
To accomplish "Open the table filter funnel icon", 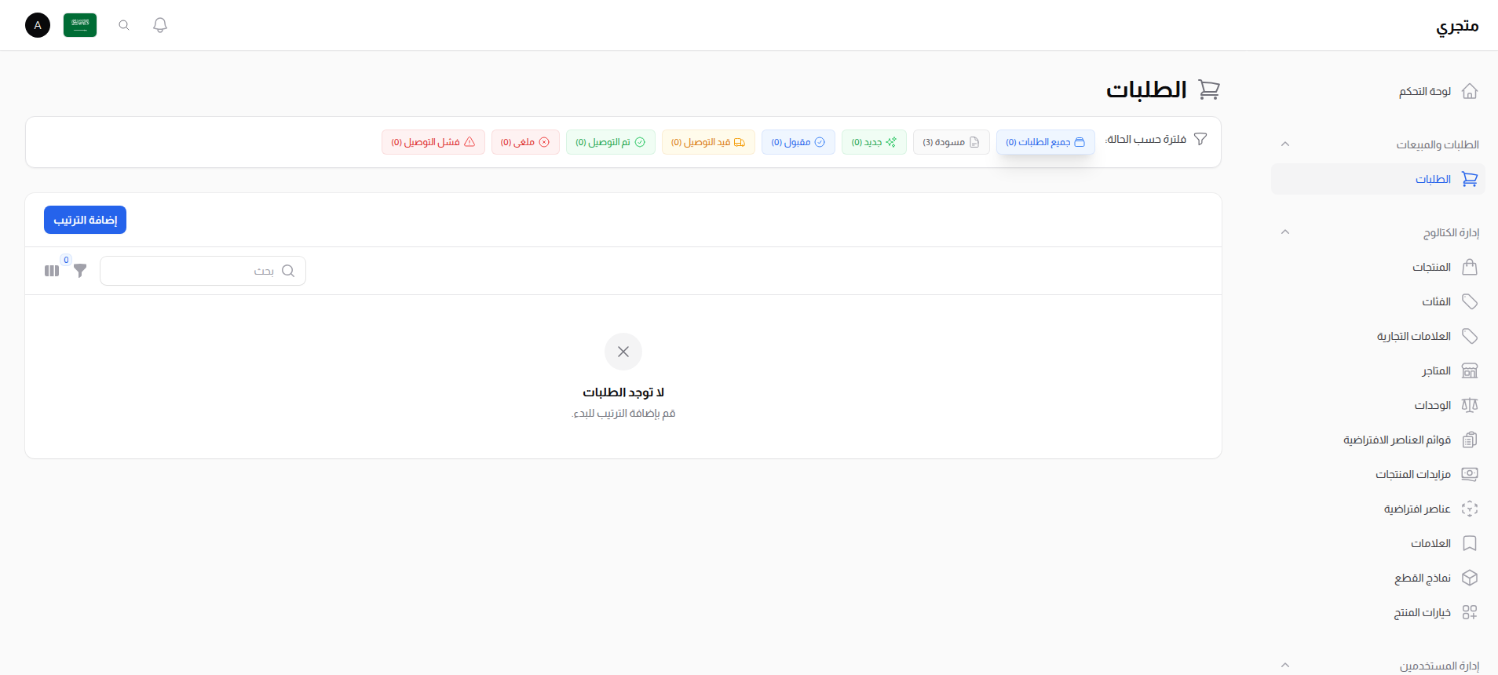I will [80, 271].
